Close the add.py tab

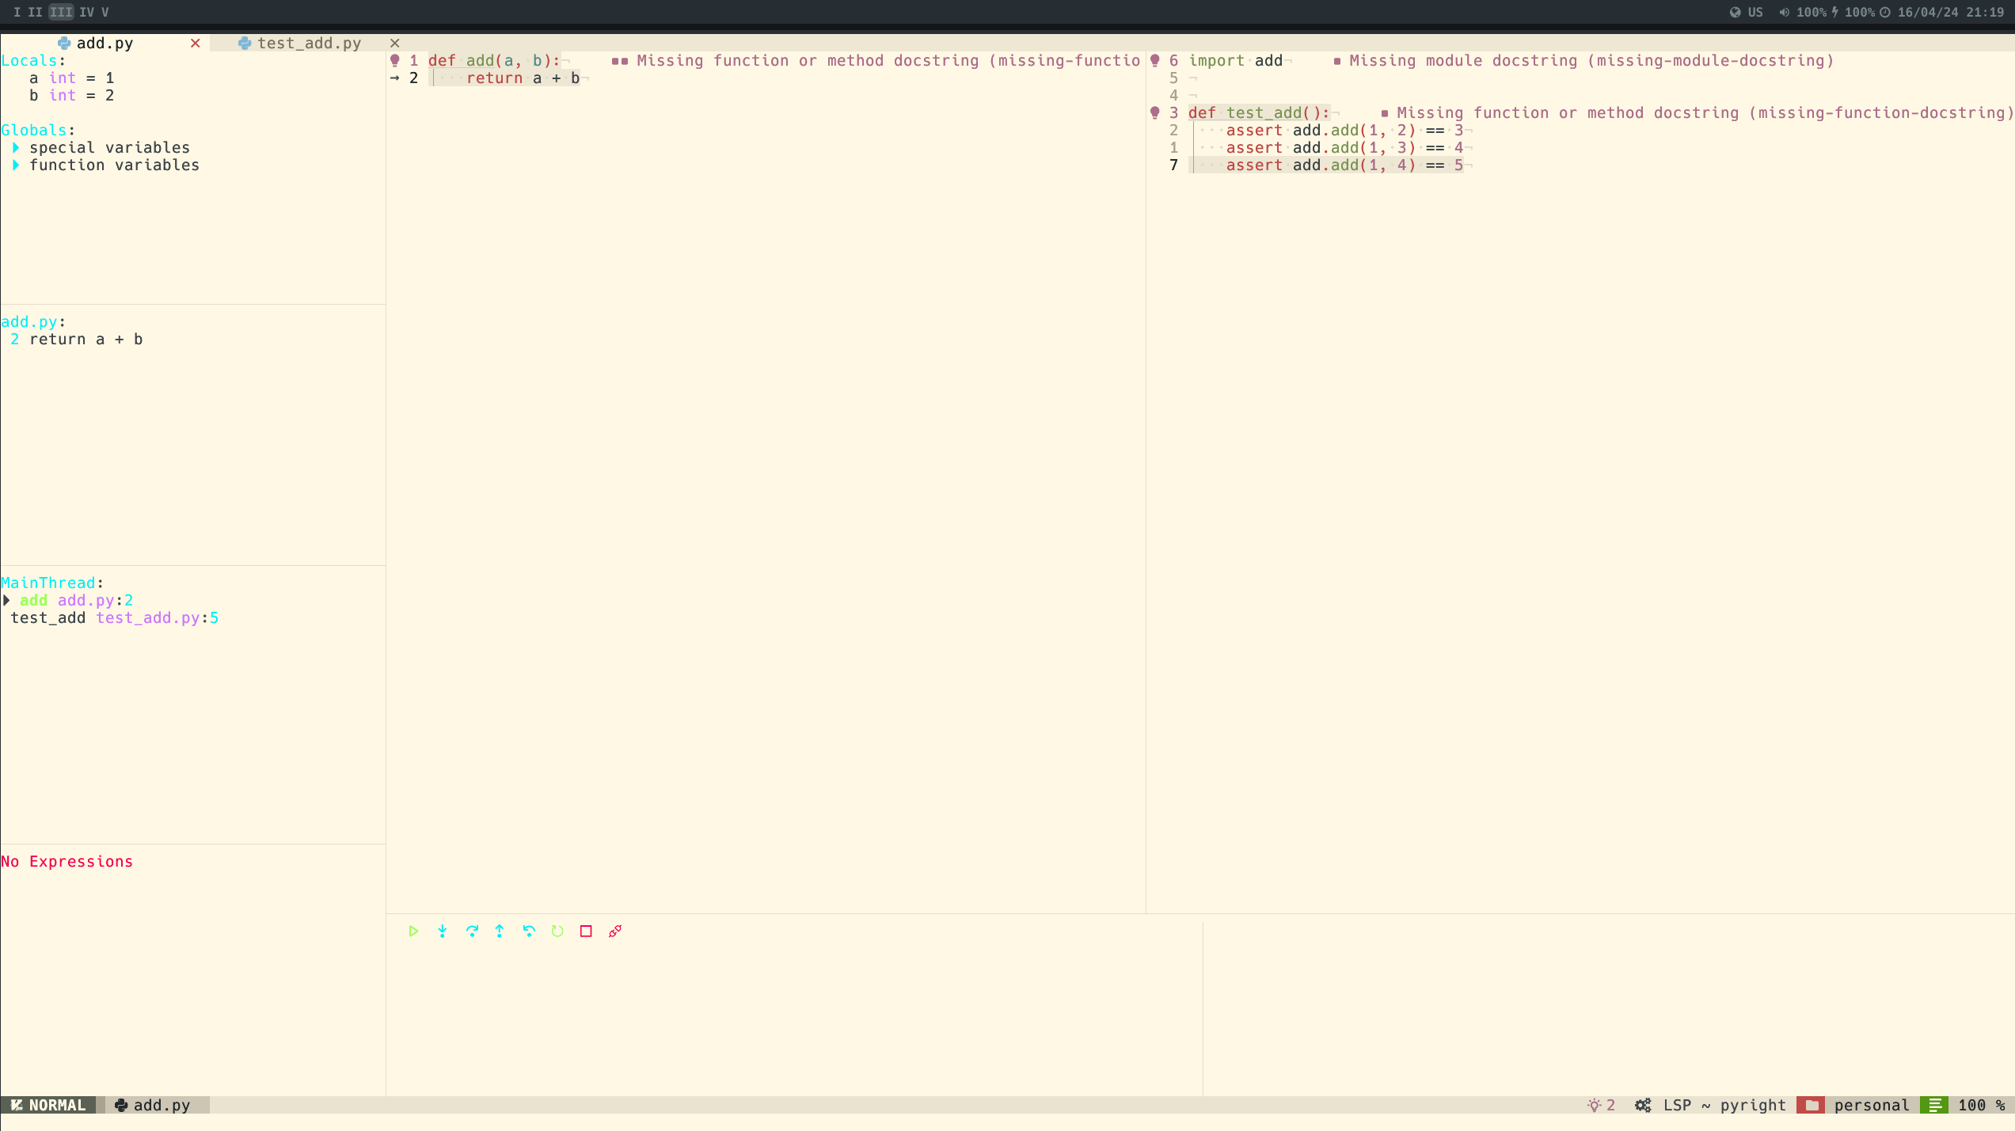click(x=195, y=44)
